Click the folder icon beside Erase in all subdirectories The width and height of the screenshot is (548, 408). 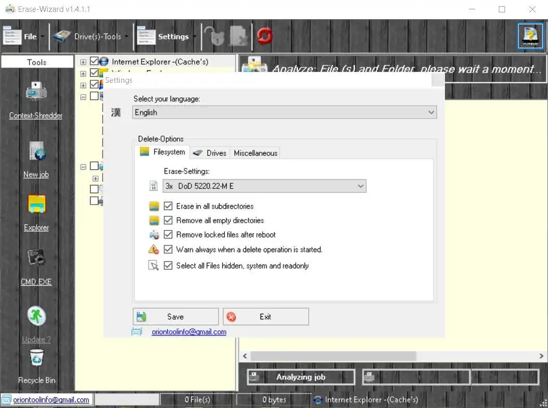click(x=154, y=206)
